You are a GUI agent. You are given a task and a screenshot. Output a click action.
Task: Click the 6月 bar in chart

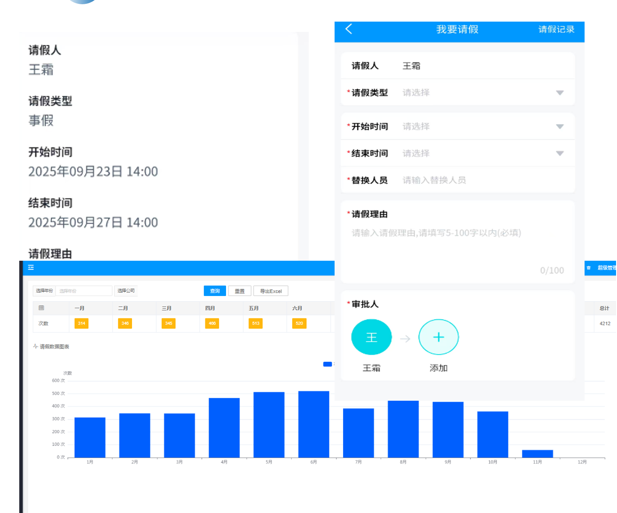pyautogui.click(x=313, y=424)
